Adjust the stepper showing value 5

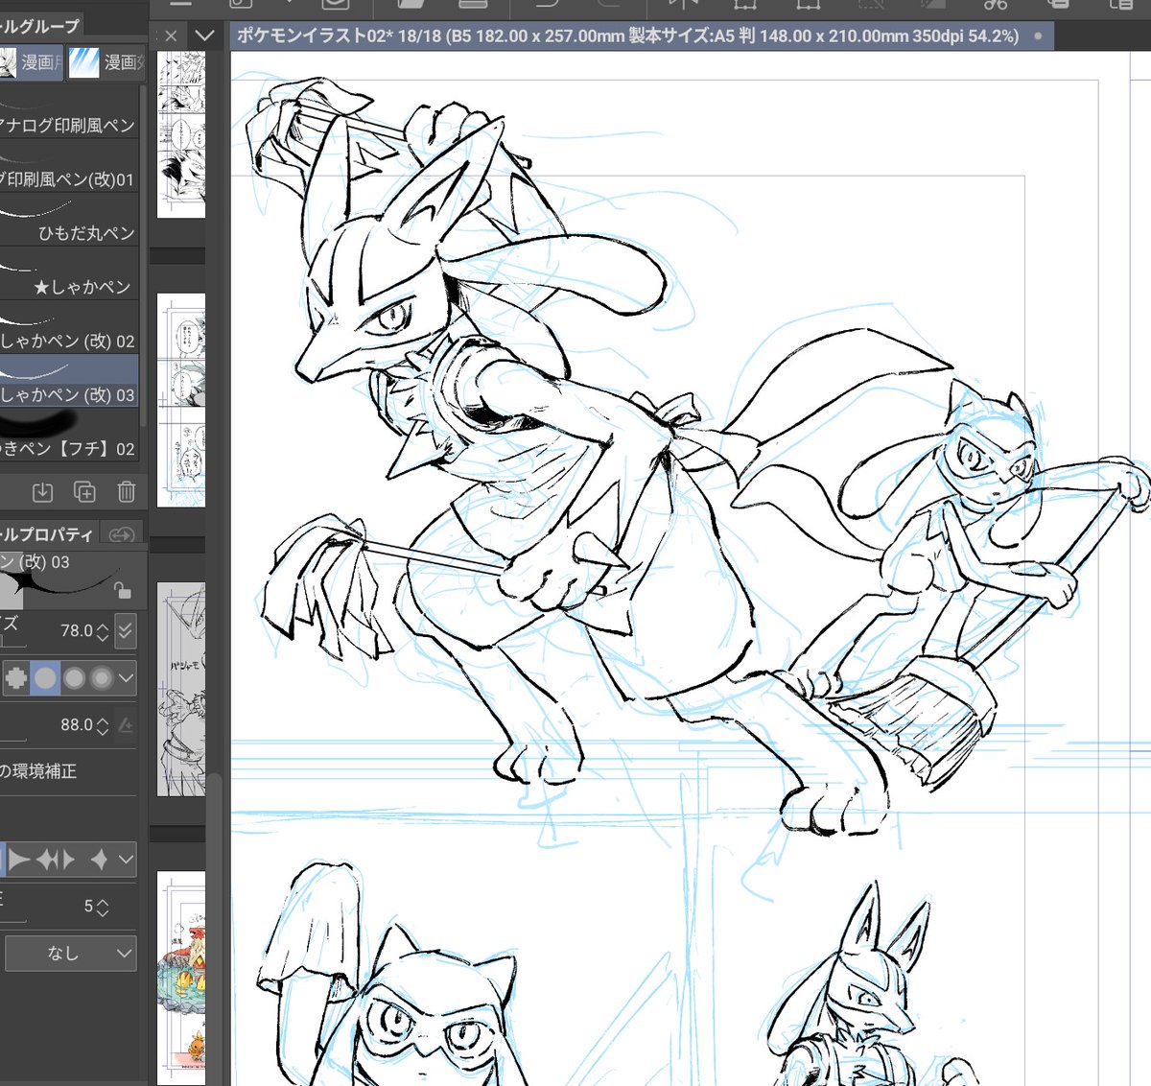tap(103, 907)
